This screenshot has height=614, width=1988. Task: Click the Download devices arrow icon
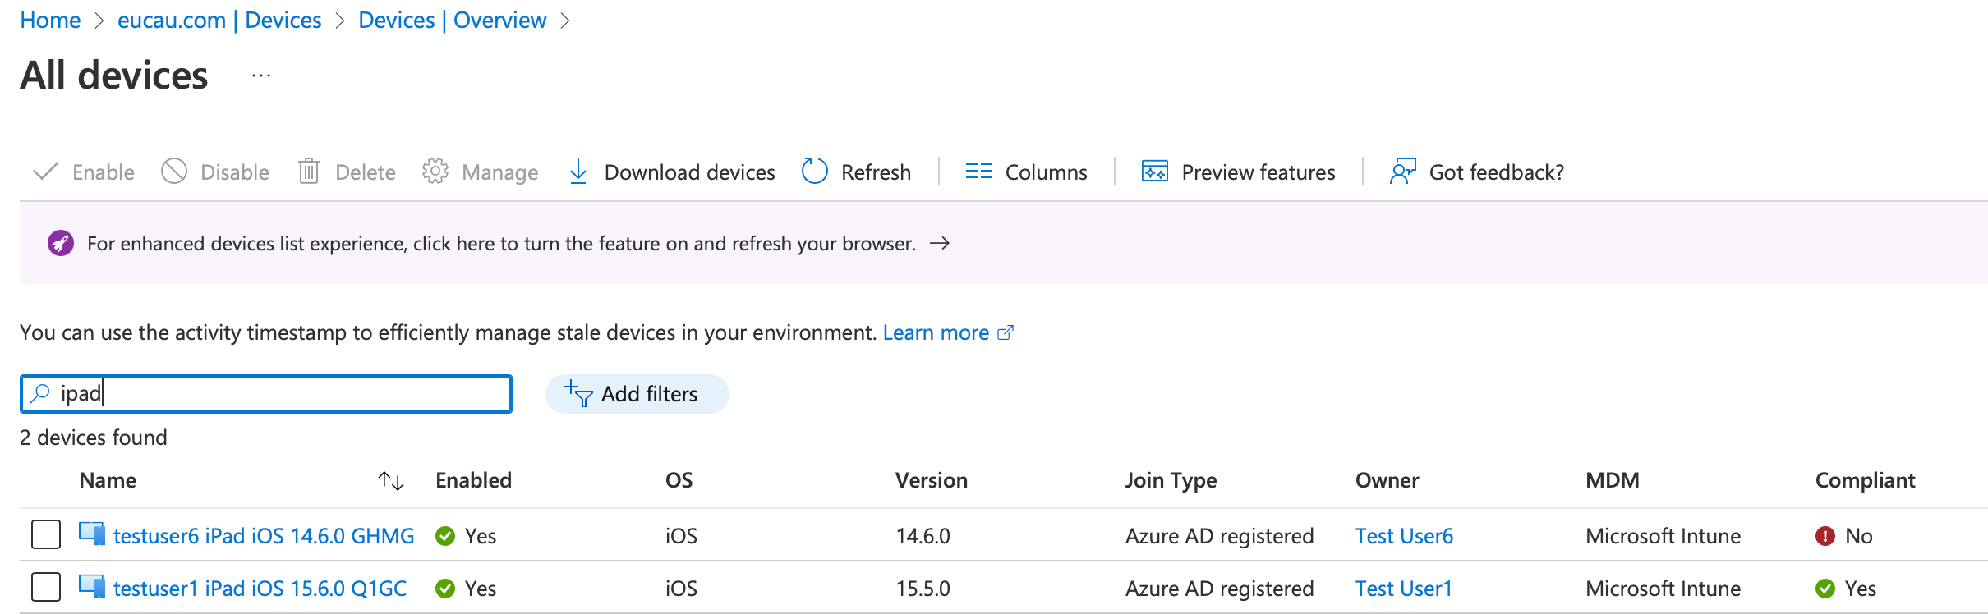(x=578, y=172)
